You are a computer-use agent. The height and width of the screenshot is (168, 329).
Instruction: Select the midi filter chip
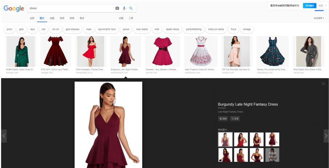tap(157, 29)
